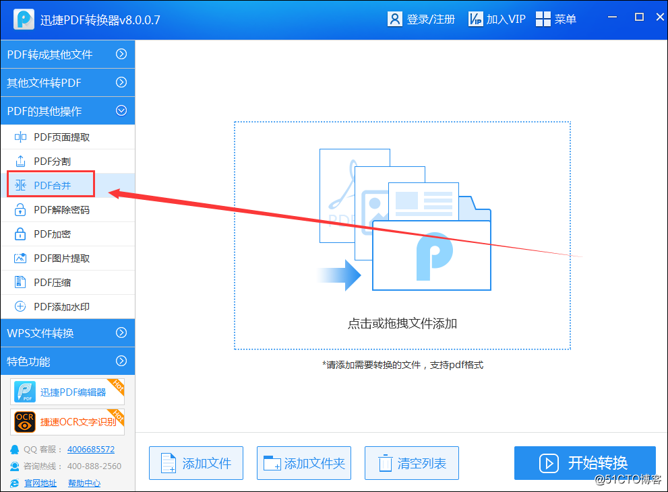Maximize the converter window
668x492 pixels.
tap(639, 17)
